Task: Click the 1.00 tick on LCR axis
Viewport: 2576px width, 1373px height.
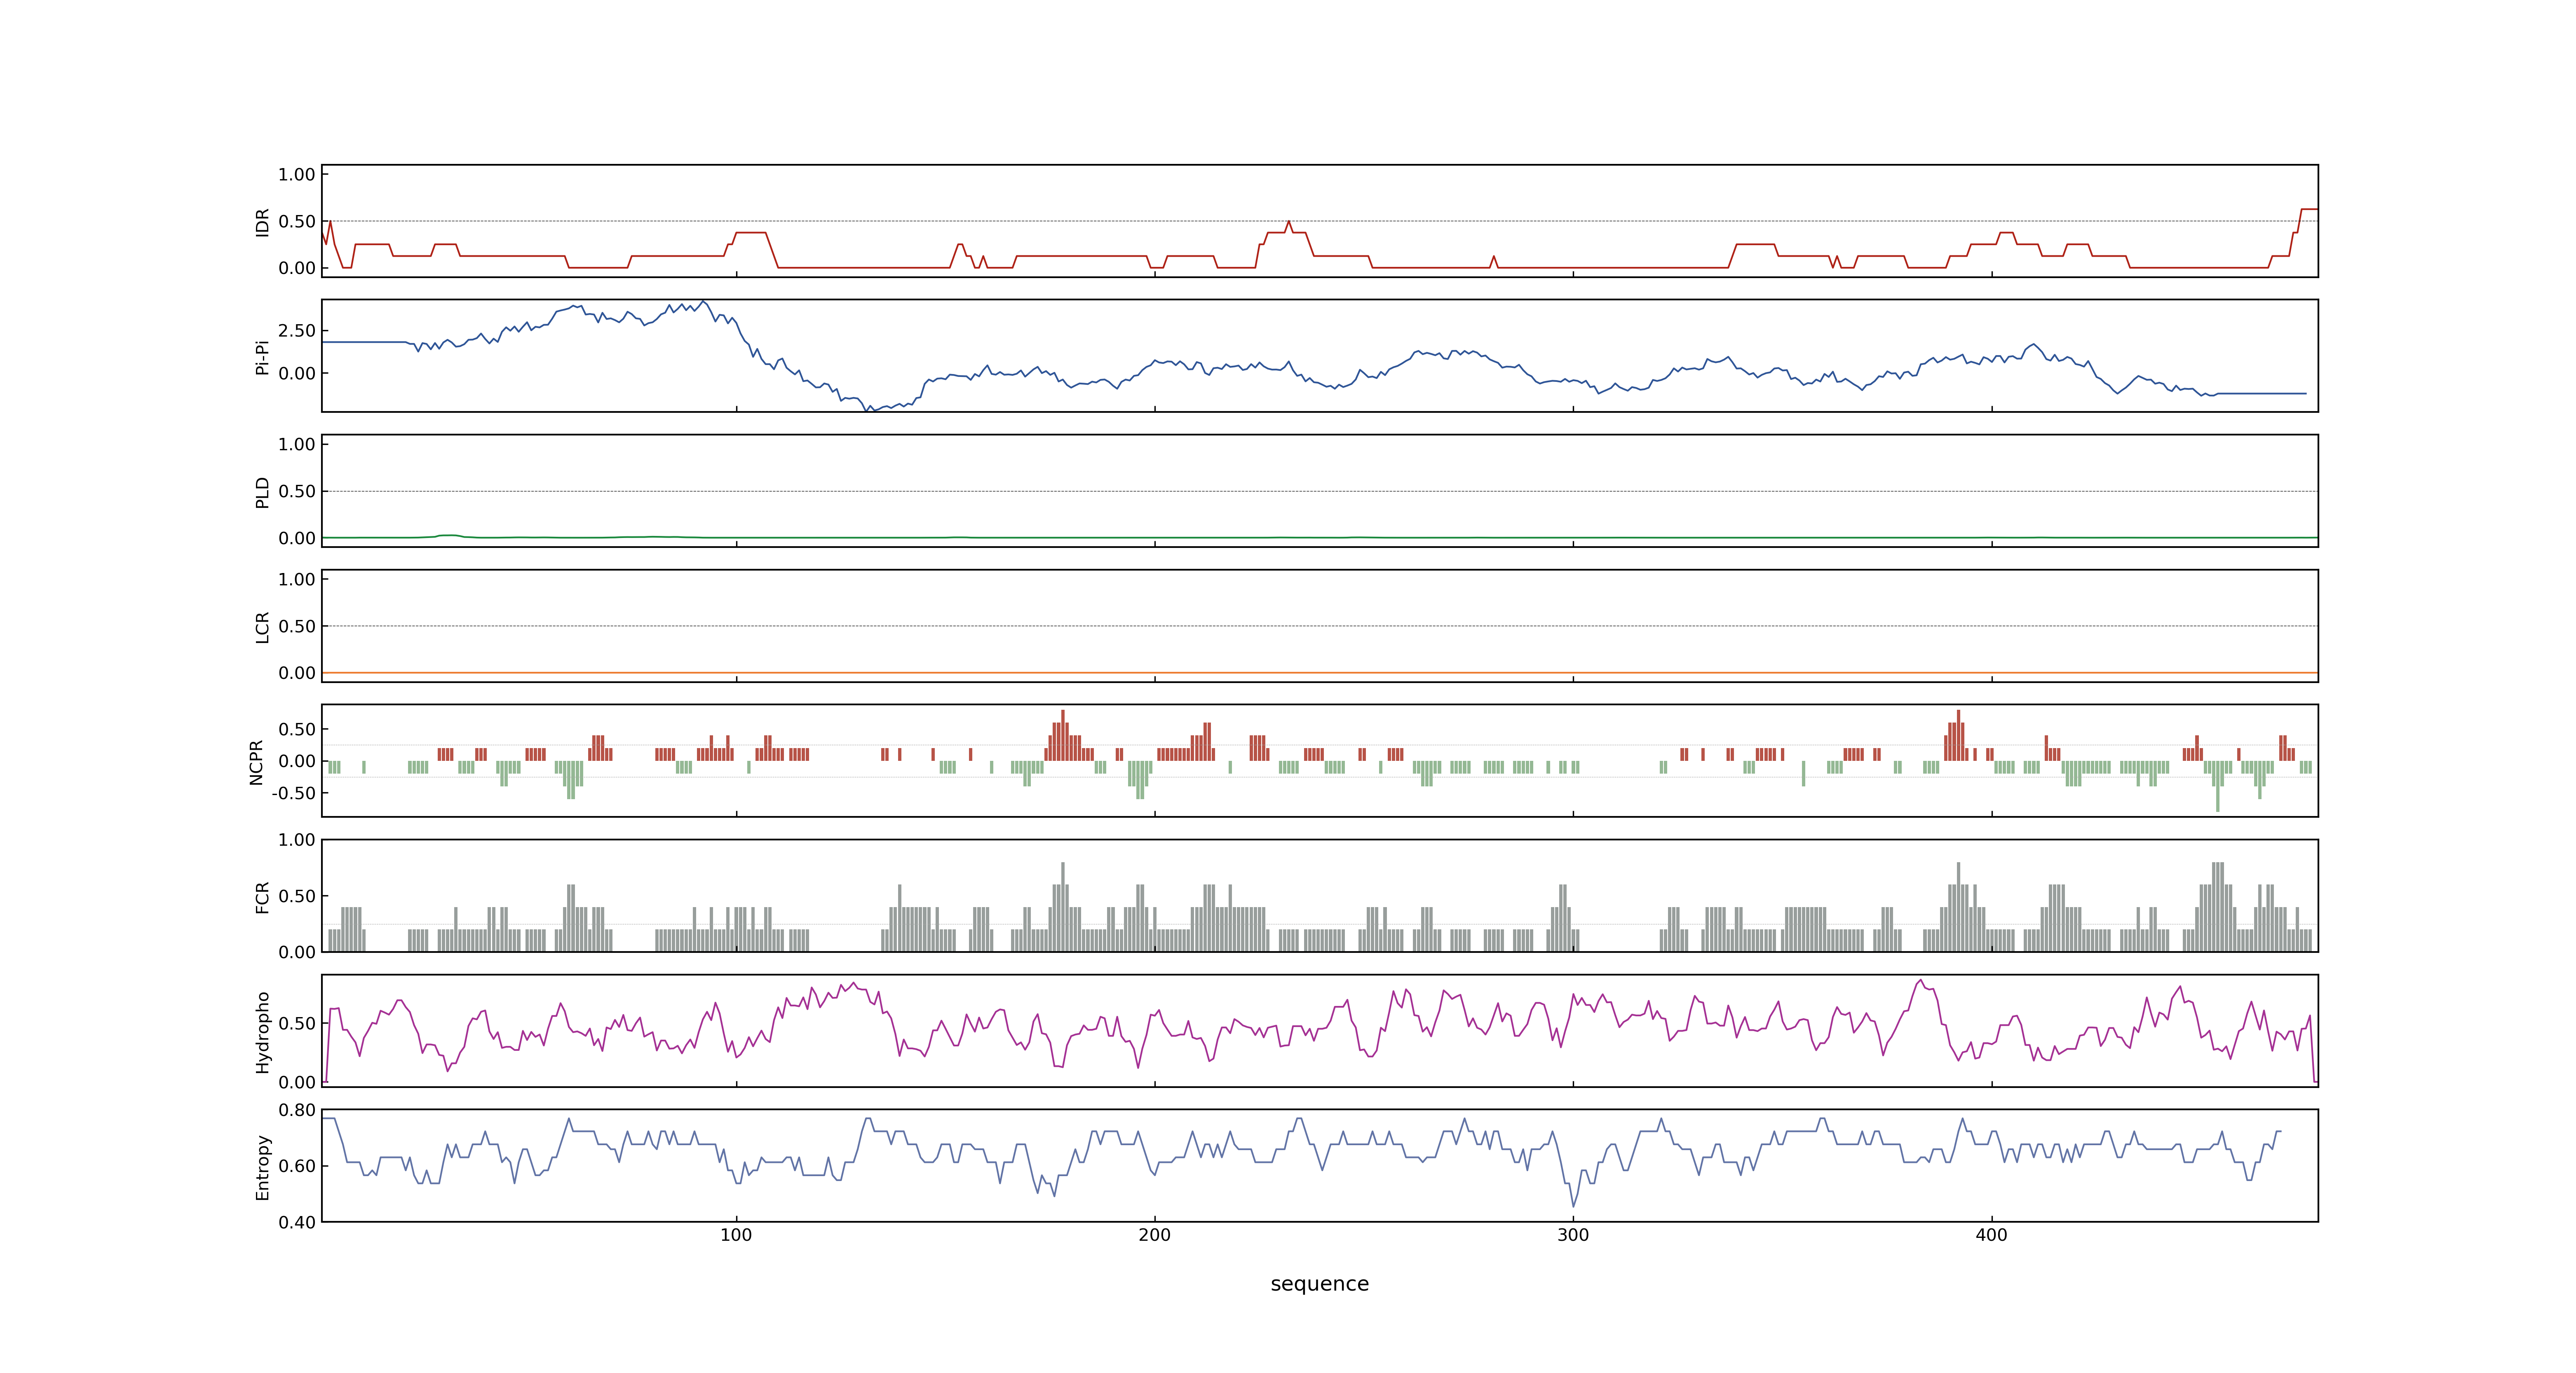Action: 297,580
